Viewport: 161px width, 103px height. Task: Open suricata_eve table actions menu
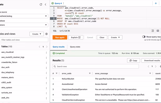46,93
